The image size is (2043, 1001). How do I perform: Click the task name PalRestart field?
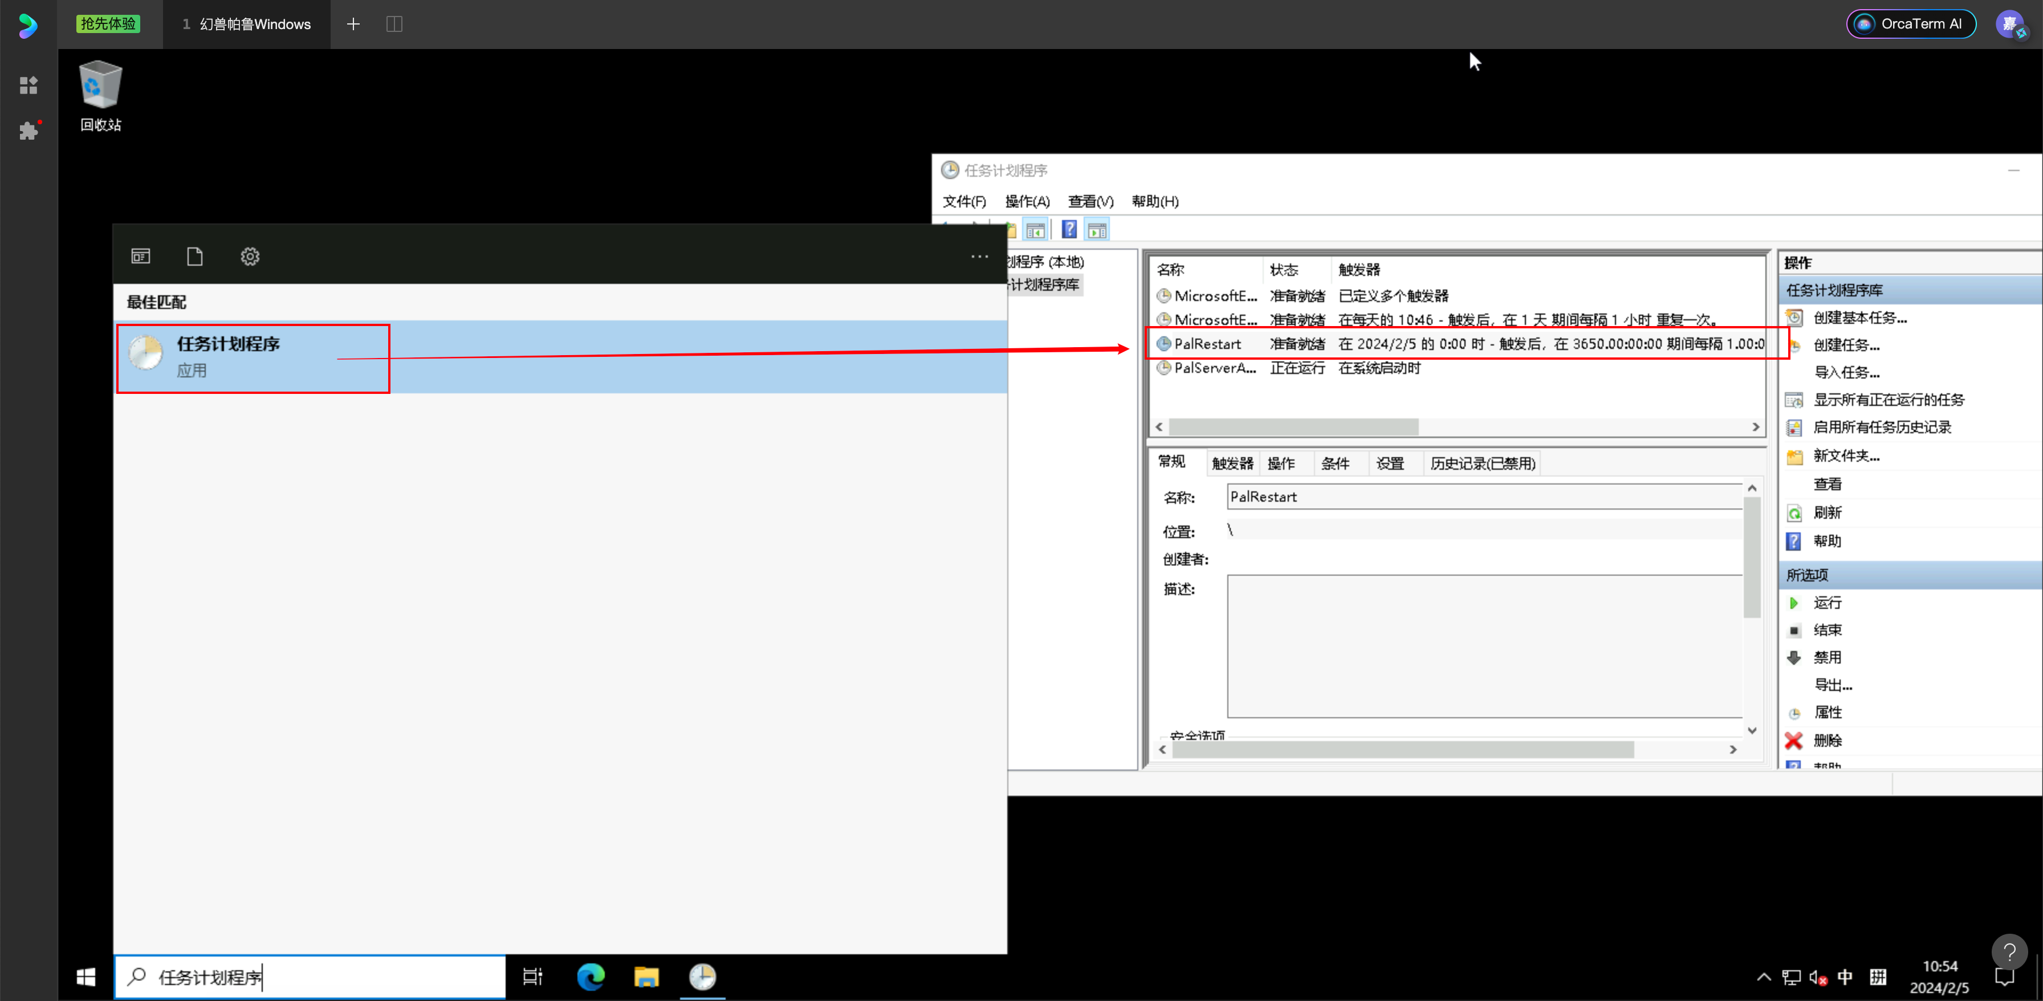(1483, 497)
